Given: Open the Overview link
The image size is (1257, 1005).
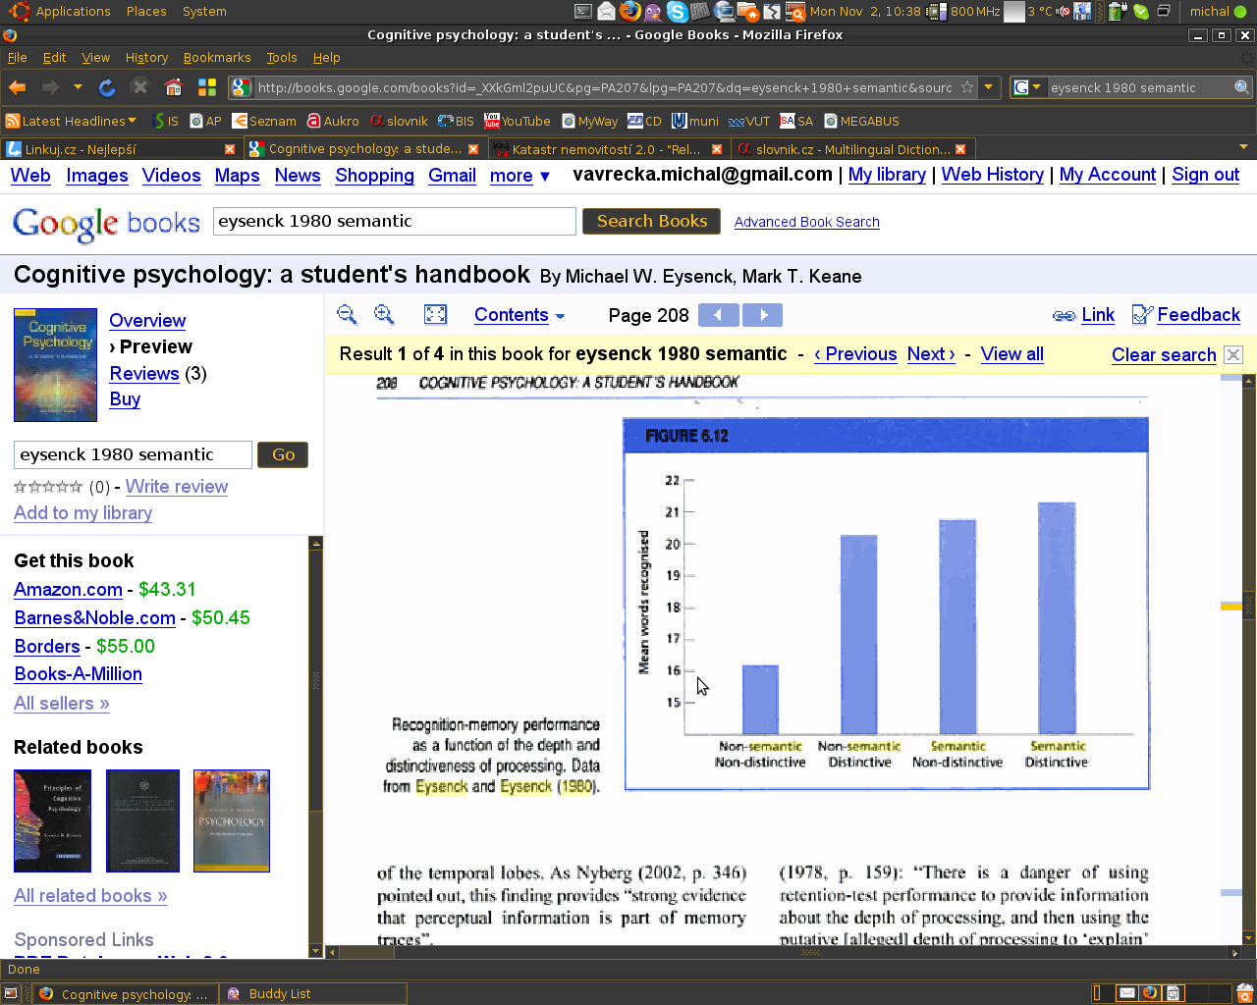Looking at the screenshot, I should click(x=147, y=320).
